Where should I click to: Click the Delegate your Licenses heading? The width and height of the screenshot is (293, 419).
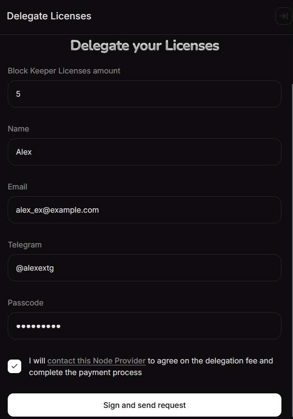click(145, 46)
